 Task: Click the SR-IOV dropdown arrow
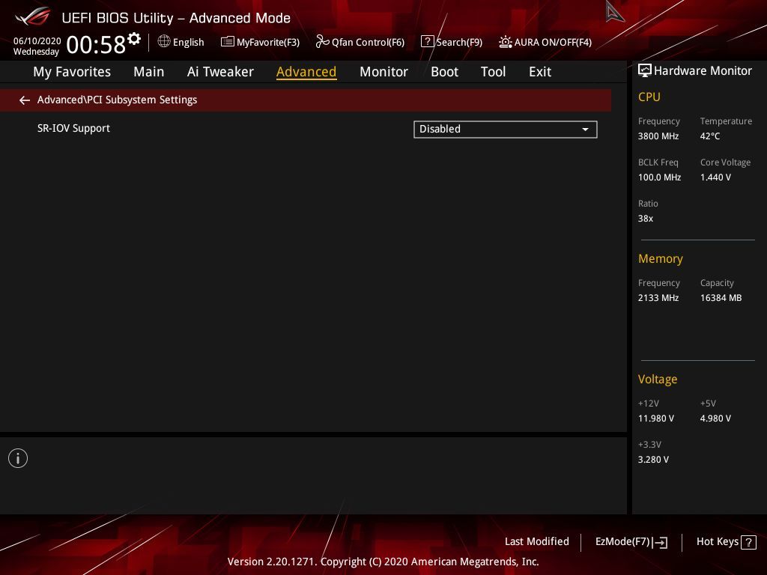(x=585, y=130)
